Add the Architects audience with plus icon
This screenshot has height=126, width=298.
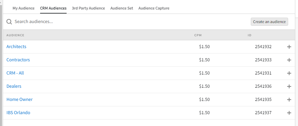click(289, 47)
